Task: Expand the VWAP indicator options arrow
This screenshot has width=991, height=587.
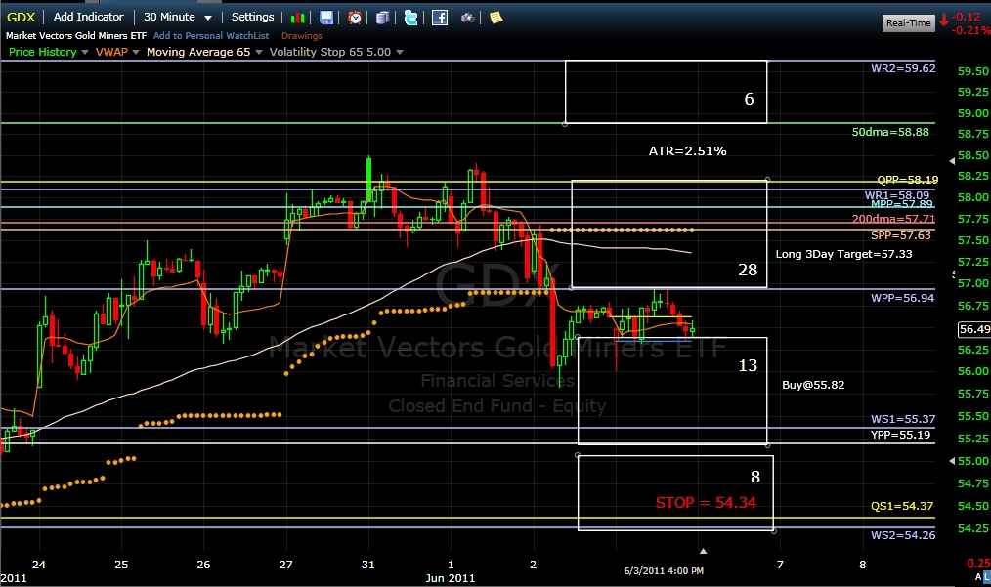Action: click(135, 52)
